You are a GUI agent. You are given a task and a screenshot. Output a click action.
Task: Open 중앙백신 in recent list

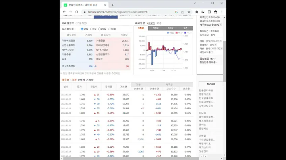(203, 129)
